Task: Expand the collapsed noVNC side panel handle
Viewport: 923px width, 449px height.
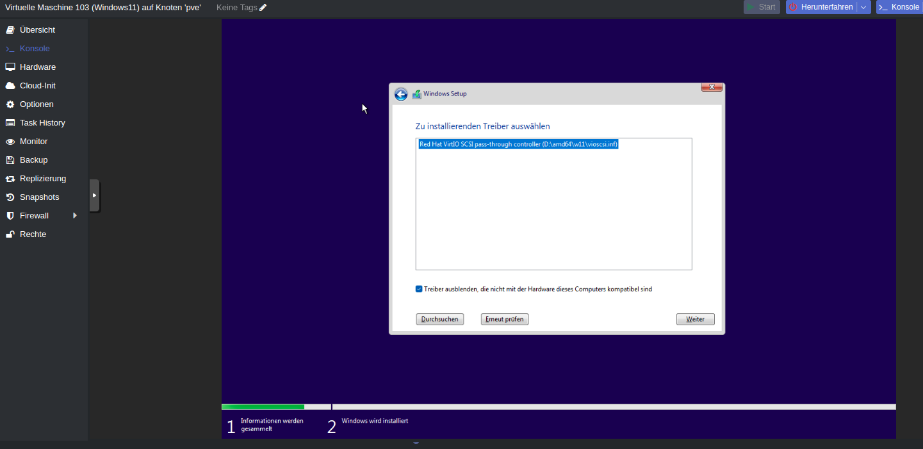Action: point(94,195)
